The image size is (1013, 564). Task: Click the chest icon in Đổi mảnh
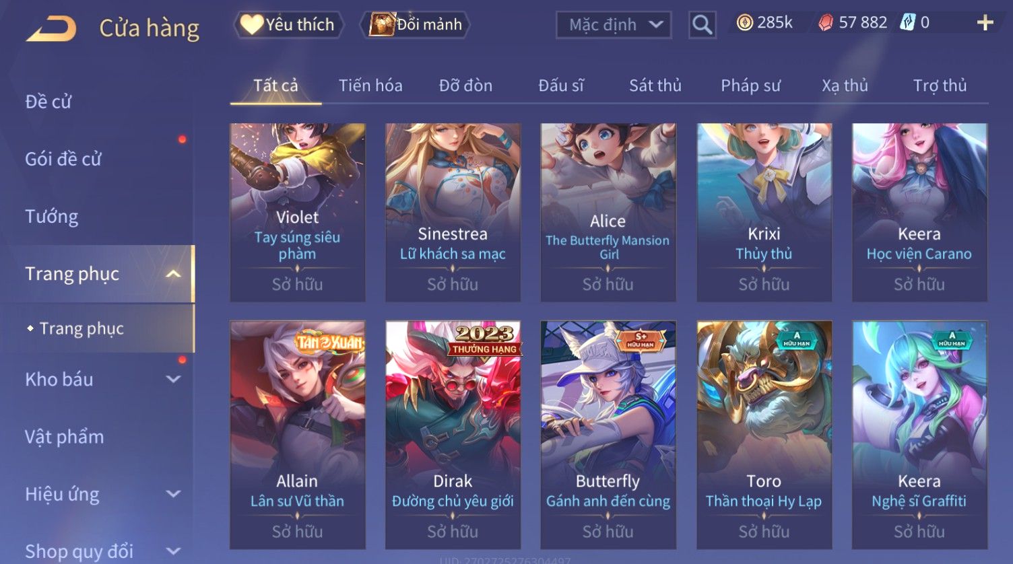(382, 25)
